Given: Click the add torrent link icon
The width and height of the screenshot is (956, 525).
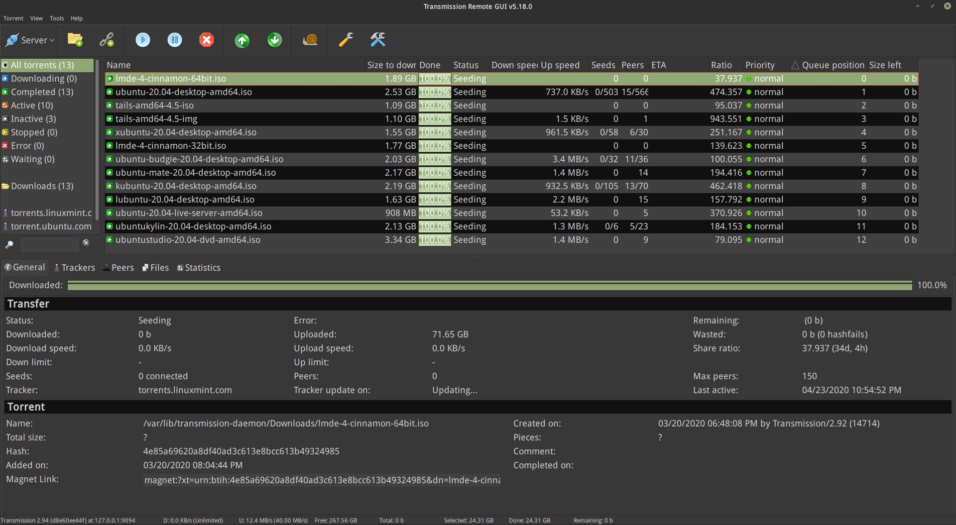Looking at the screenshot, I should coord(107,40).
